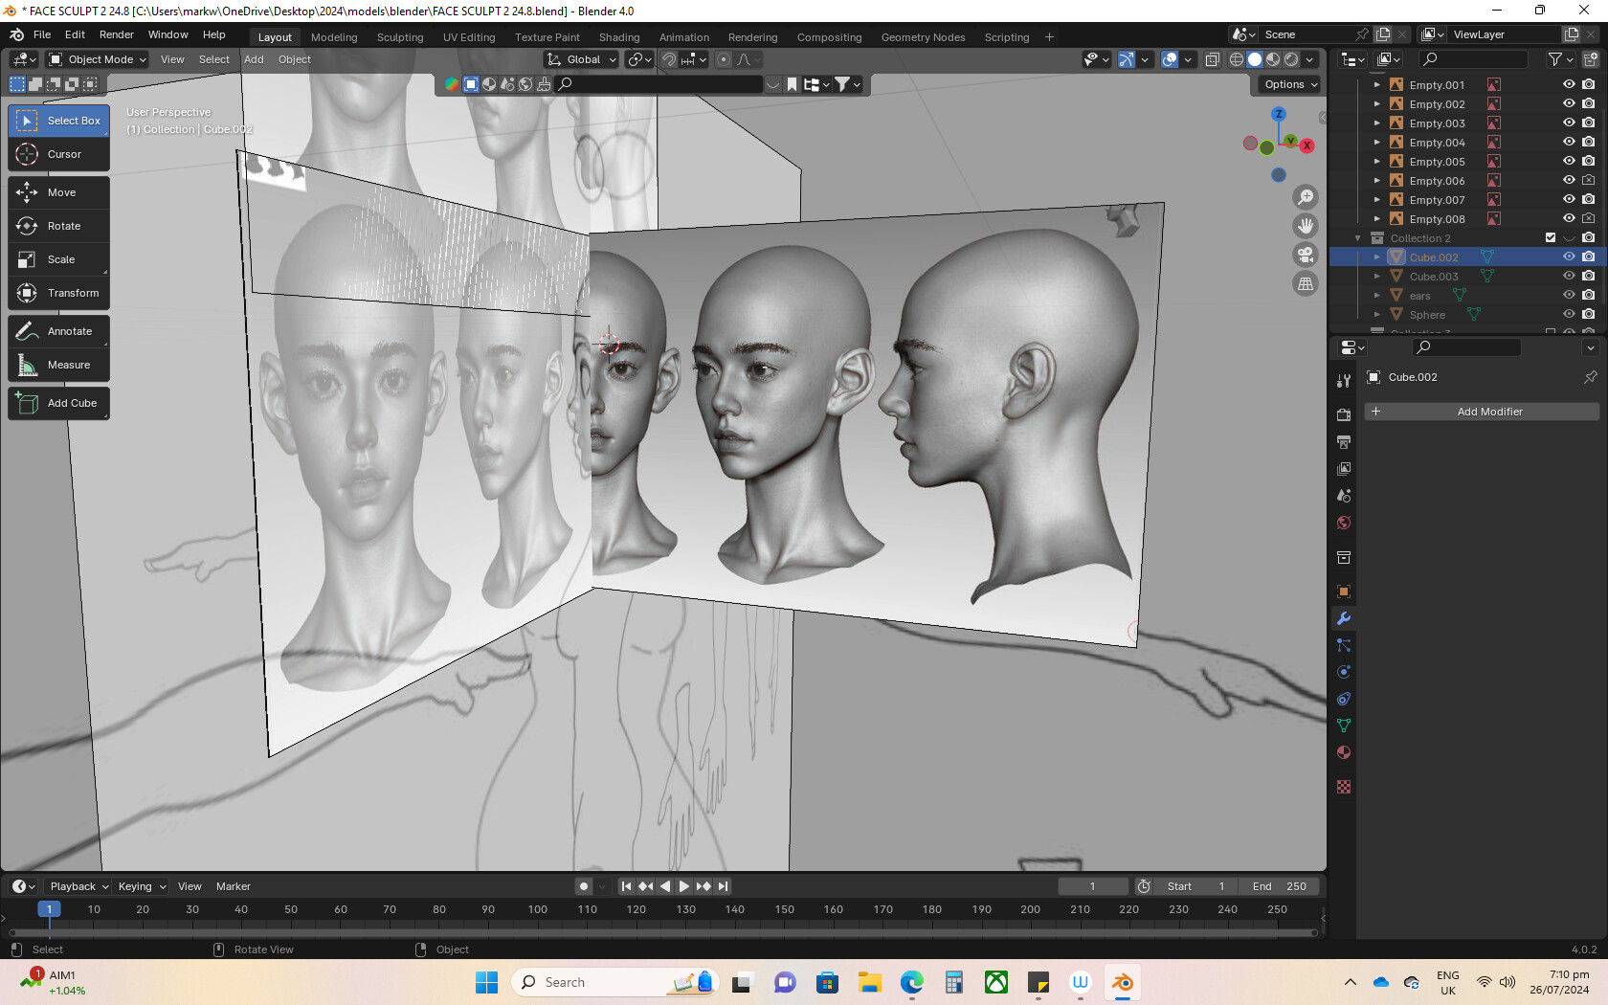Activate the Move tool
Image resolution: width=1608 pixels, height=1005 pixels.
[x=59, y=192]
